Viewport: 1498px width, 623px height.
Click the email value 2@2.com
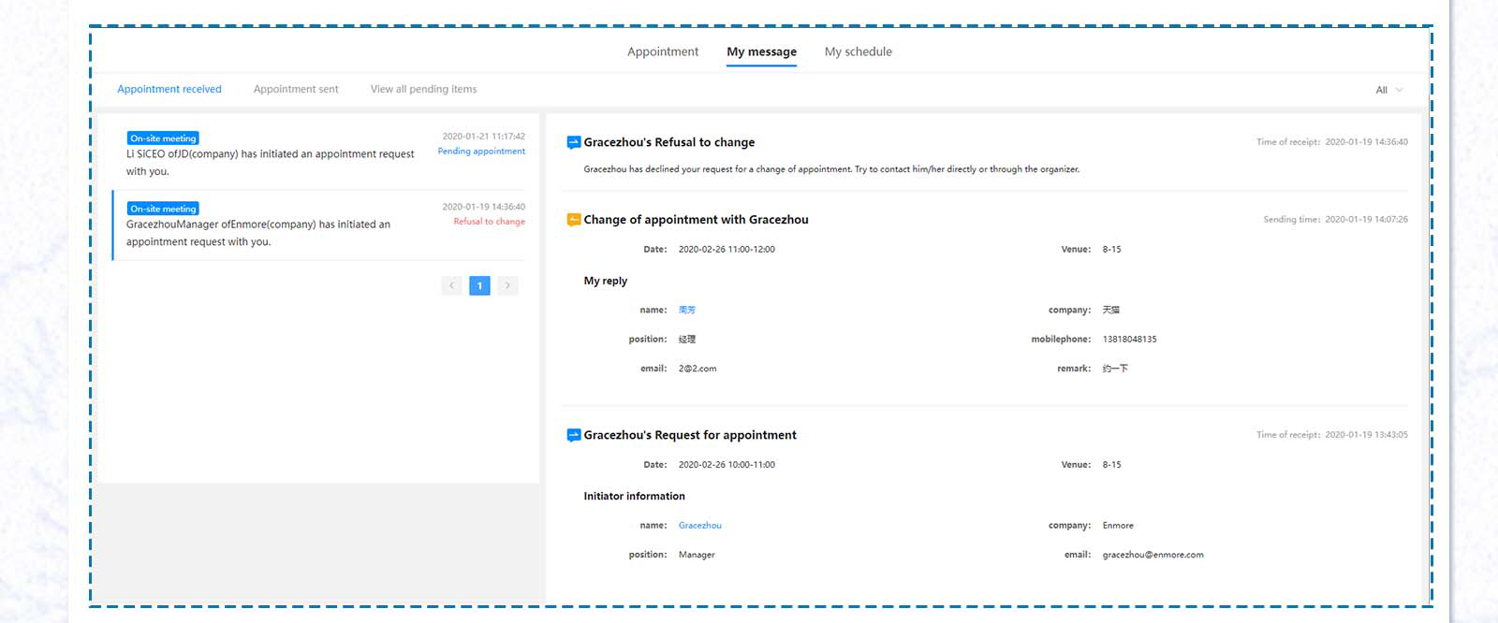[x=698, y=369]
